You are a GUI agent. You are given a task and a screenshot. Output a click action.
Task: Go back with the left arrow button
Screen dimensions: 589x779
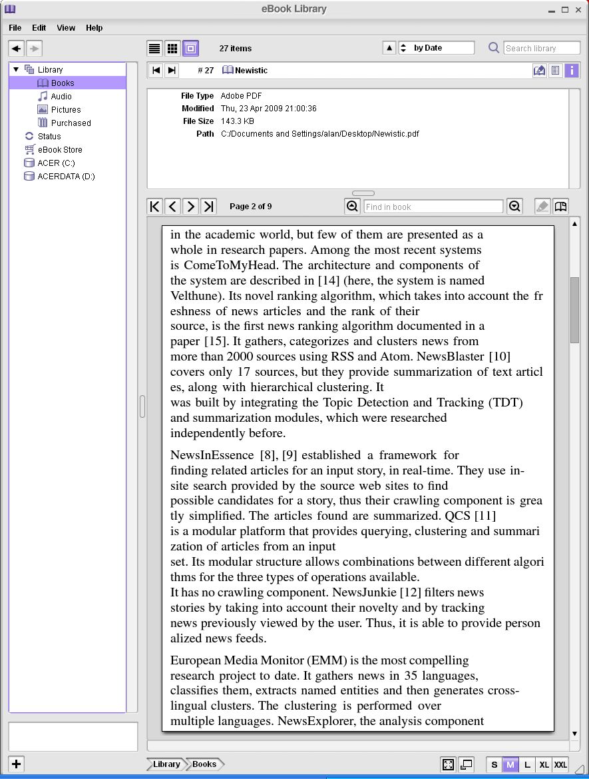(x=17, y=49)
